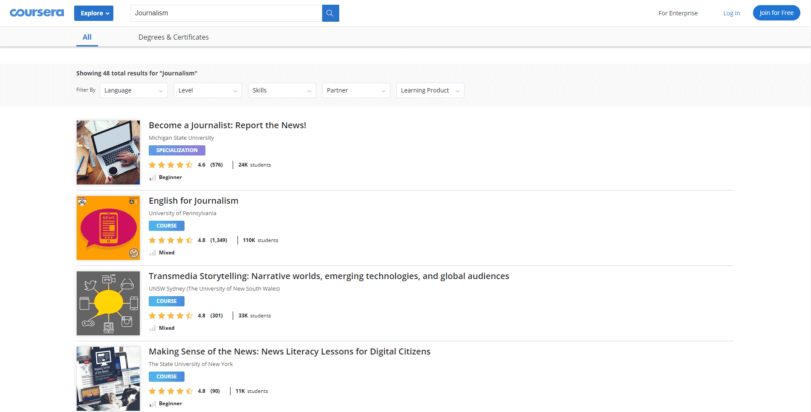Expand the Learning Product filter dropdown

[x=430, y=90]
